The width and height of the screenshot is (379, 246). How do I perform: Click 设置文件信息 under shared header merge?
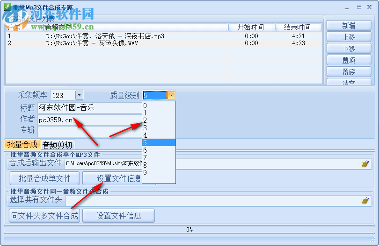tap(119, 215)
